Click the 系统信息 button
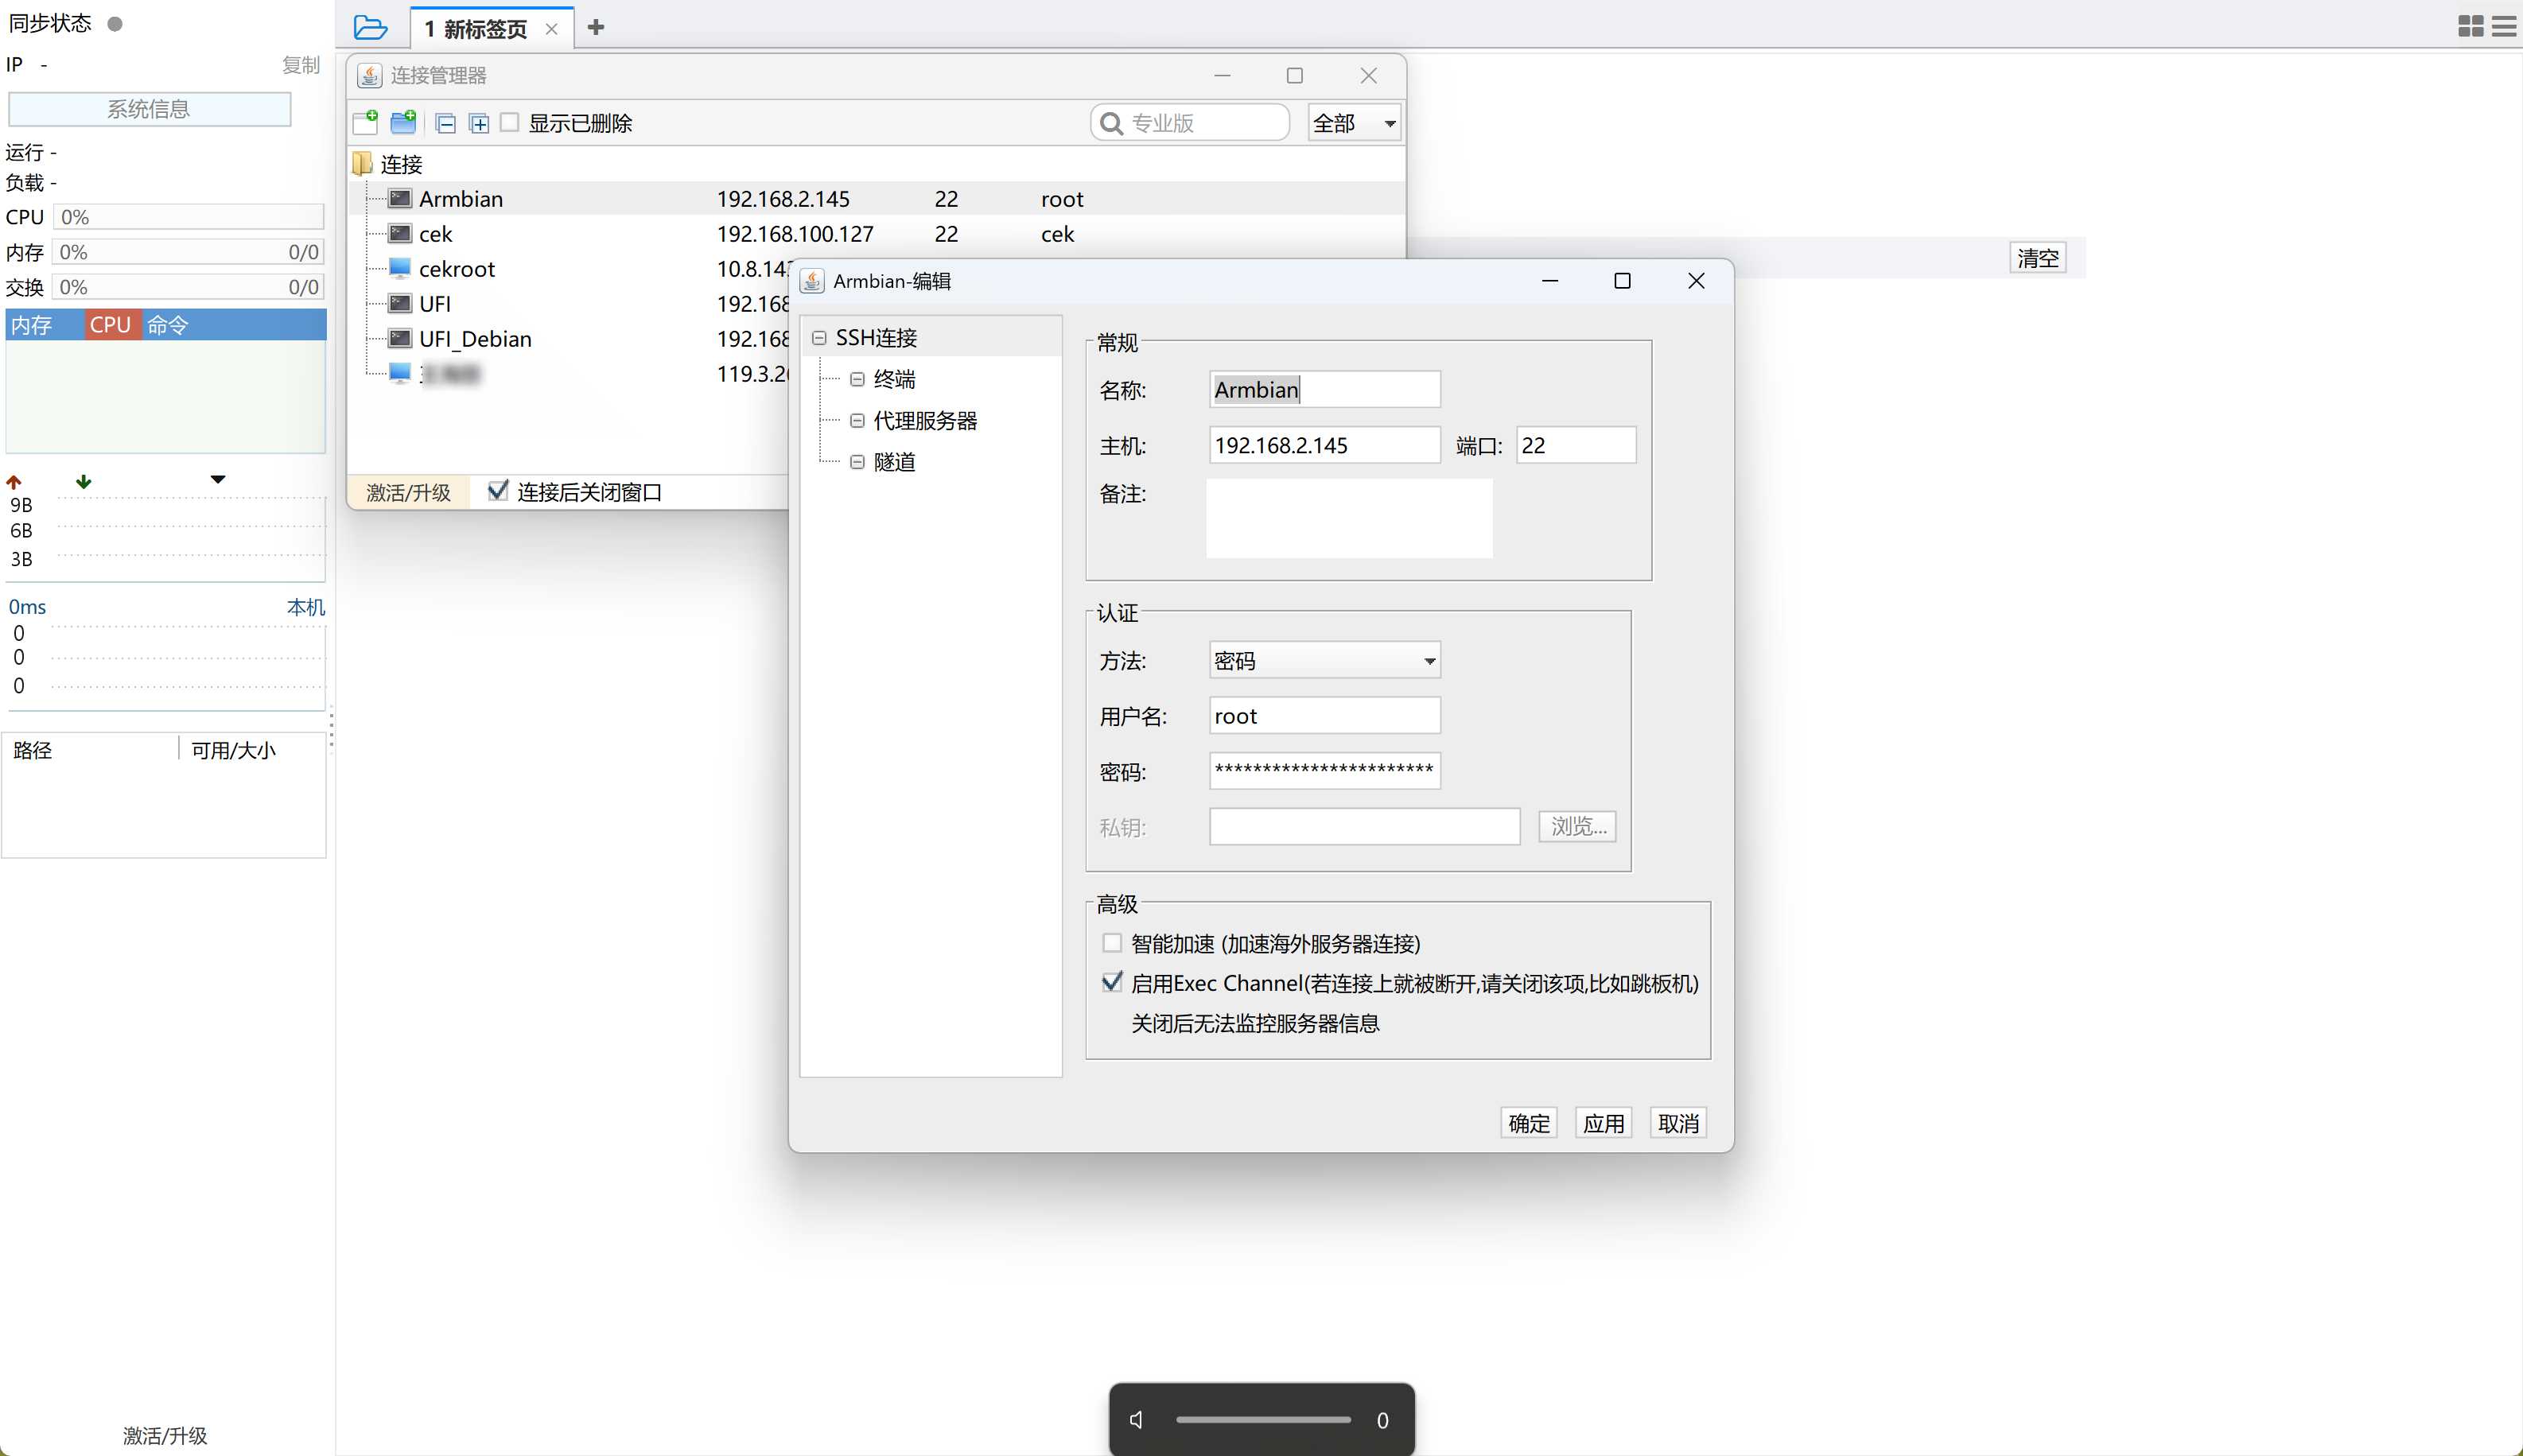Viewport: 2523px width, 1456px height. [149, 109]
